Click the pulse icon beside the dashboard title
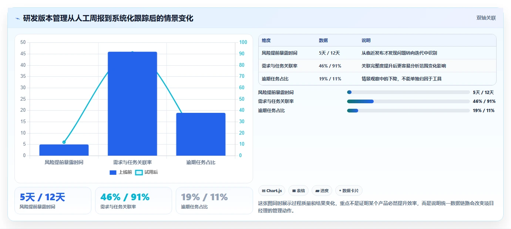Image resolution: width=511 pixels, height=229 pixels. [17, 18]
